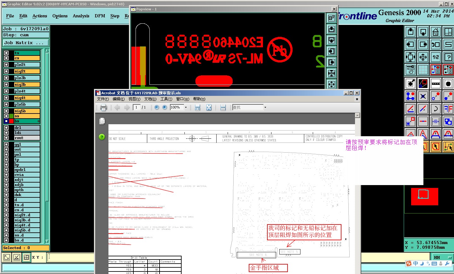This screenshot has width=454, height=274.
Task: Open the DFM menu
Action: 100,16
